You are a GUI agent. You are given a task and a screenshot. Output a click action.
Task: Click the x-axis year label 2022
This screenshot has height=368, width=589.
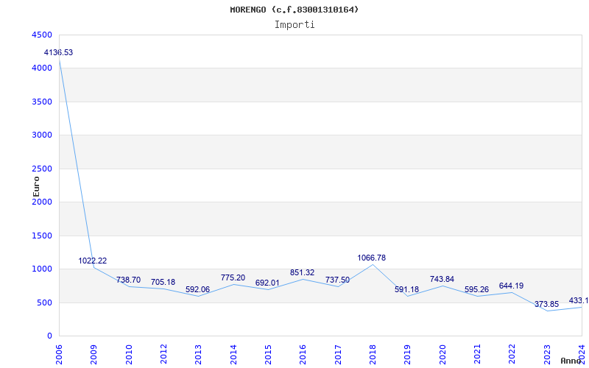coord(512,354)
